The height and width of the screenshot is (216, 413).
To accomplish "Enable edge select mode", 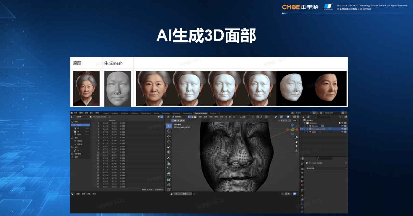I will [192, 117].
